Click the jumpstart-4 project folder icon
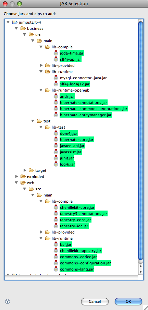 [15, 22]
